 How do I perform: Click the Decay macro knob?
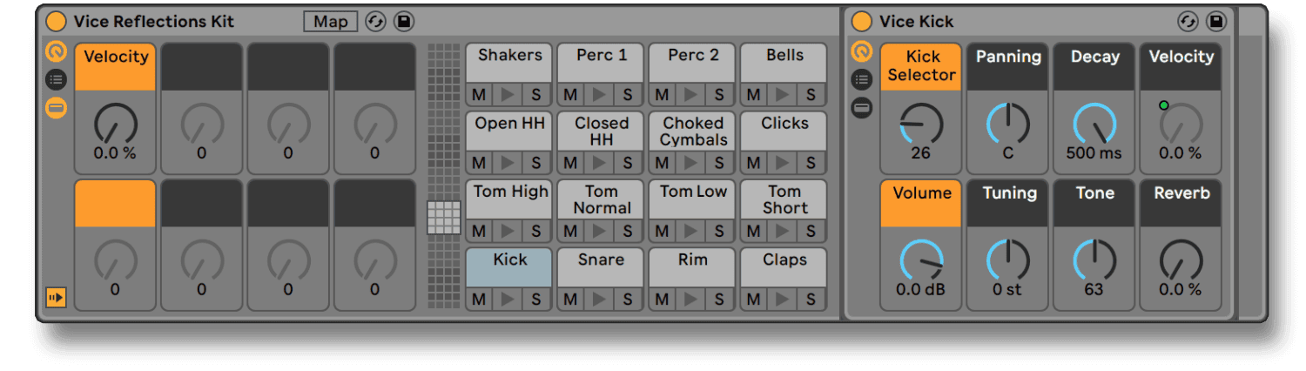point(1094,124)
